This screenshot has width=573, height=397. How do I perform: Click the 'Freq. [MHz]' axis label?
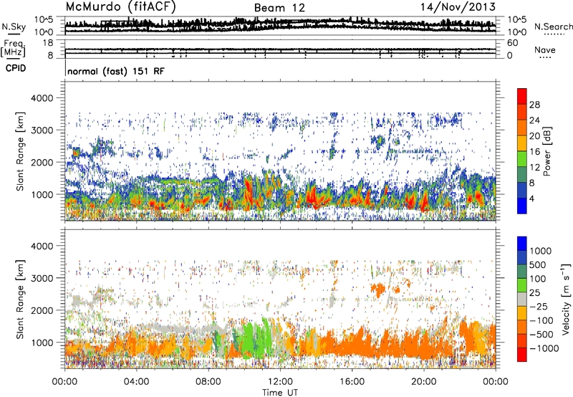(x=14, y=49)
